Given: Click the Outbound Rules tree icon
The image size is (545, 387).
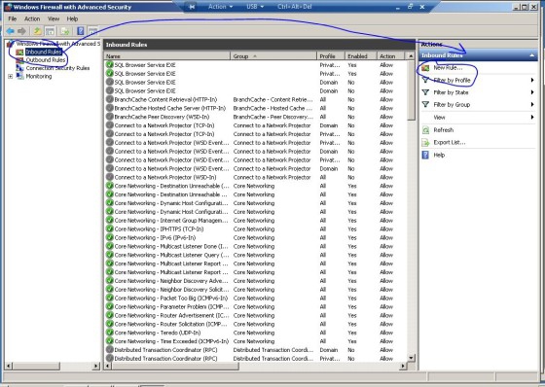Looking at the screenshot, I should coord(19,60).
